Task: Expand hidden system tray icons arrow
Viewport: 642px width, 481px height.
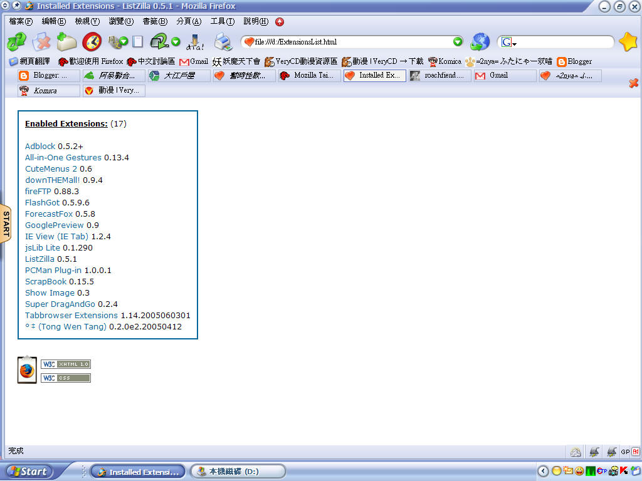Action: [x=543, y=471]
